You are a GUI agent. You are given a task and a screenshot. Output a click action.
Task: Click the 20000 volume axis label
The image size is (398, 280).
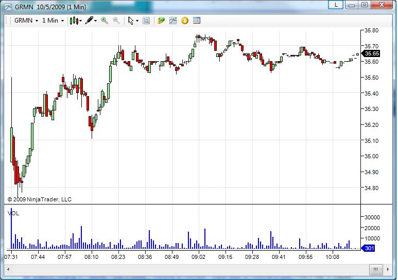tap(372, 228)
